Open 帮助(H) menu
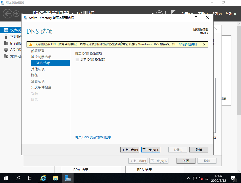 click(x=231, y=14)
